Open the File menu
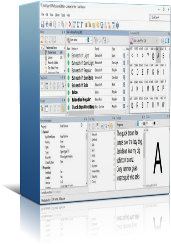This screenshot has width=171, height=244. click(x=43, y=15)
